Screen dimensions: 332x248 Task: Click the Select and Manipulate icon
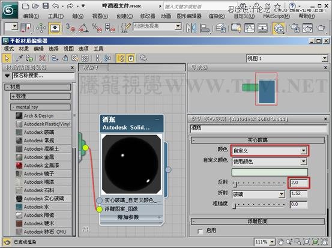(x=41, y=28)
